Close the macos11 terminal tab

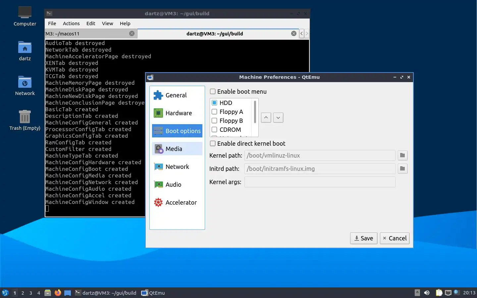[132, 33]
